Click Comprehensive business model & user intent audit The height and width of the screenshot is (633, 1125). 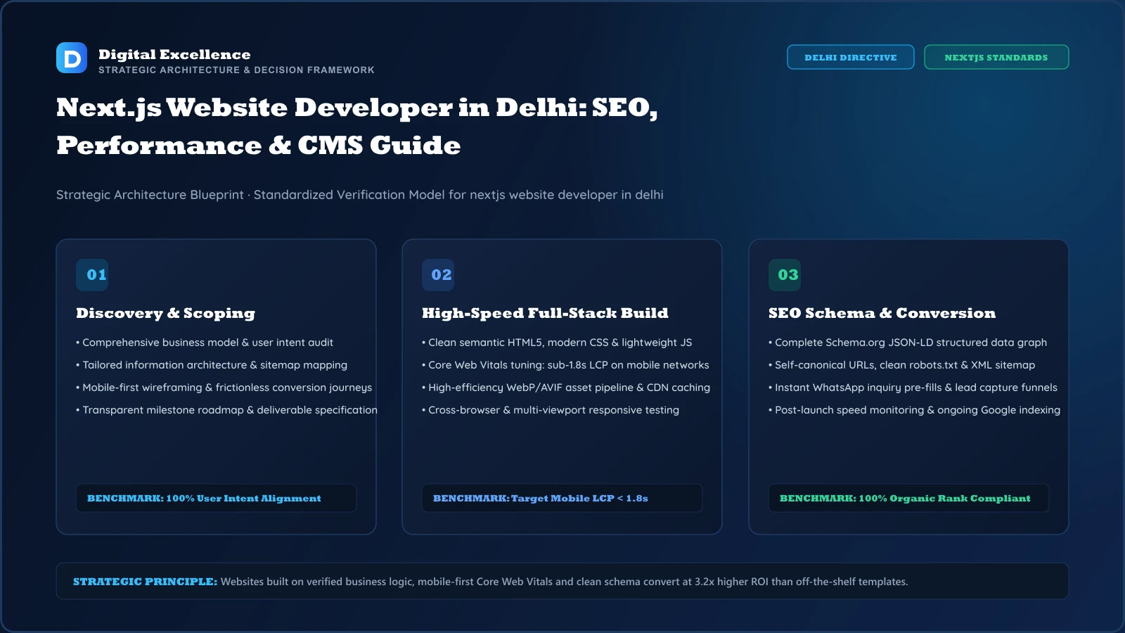pyautogui.click(x=205, y=343)
